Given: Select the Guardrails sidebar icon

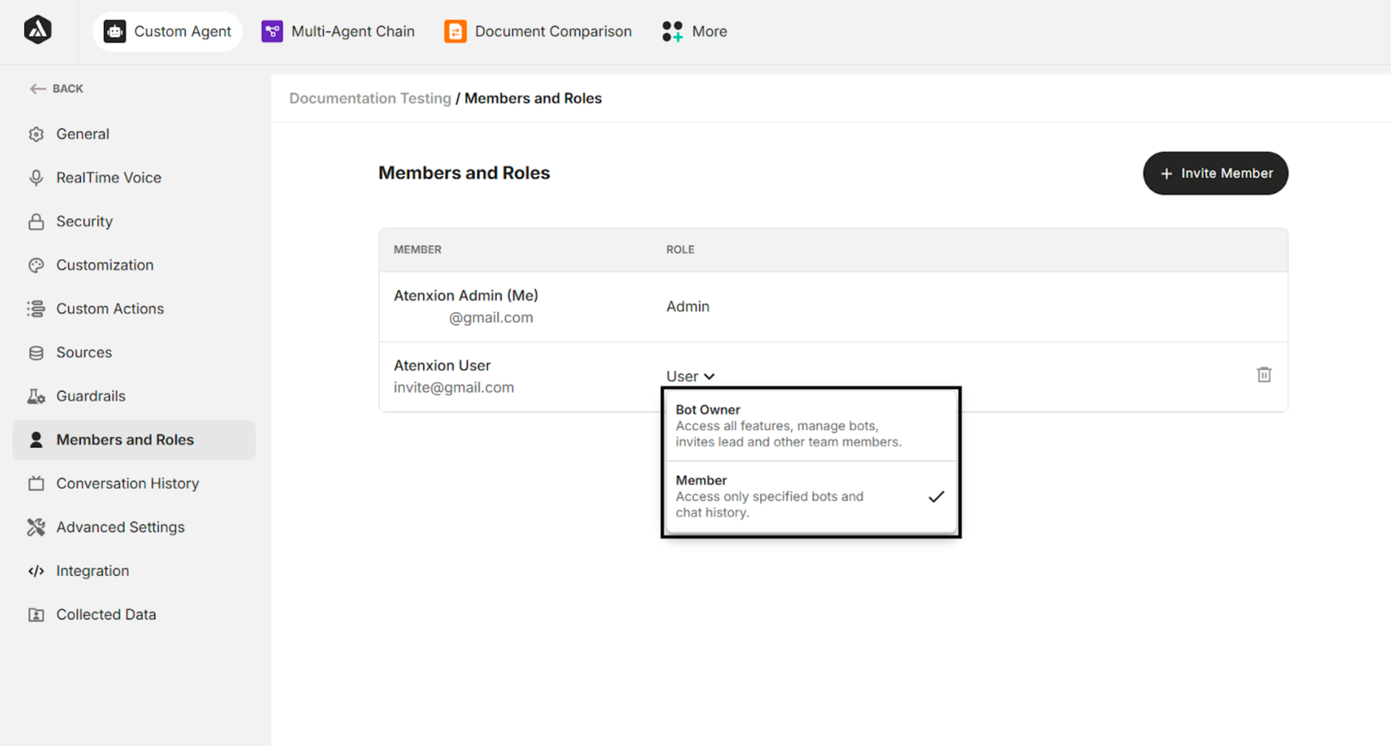Looking at the screenshot, I should (x=36, y=396).
